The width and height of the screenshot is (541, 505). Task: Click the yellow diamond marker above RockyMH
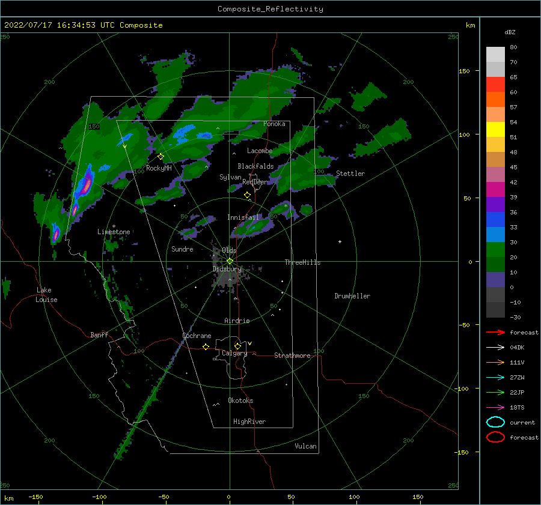[160, 157]
